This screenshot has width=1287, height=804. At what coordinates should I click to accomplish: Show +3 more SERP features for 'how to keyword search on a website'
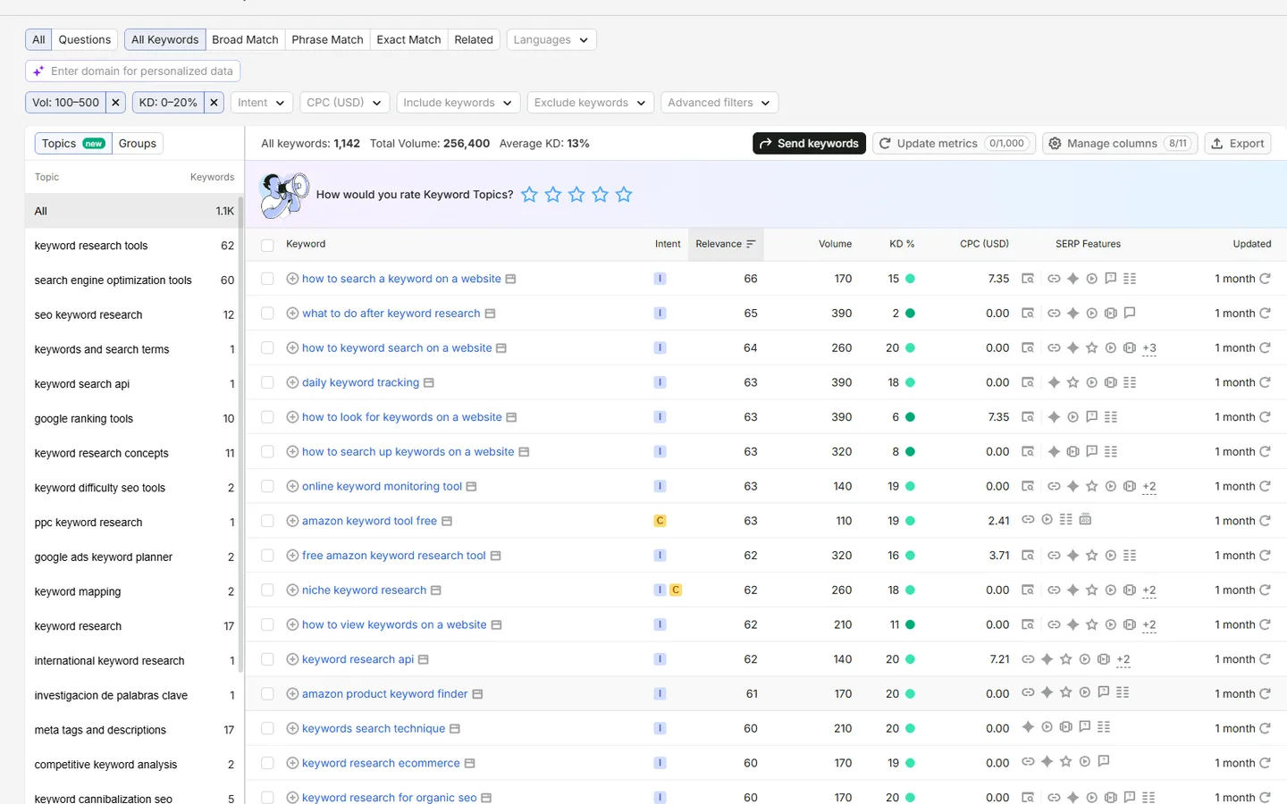(1149, 348)
